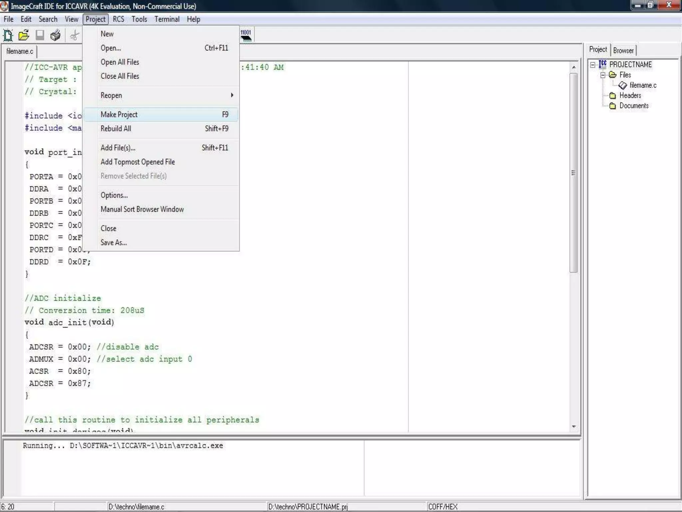Open the Search menu
682x512 pixels.
tap(48, 19)
